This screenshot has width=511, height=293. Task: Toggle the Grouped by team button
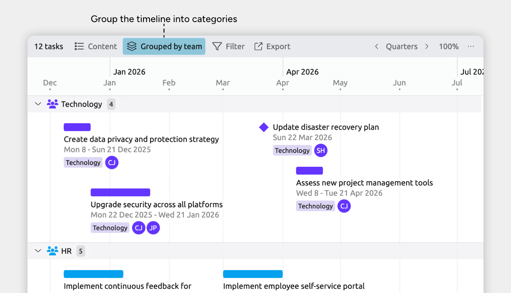[x=164, y=47]
